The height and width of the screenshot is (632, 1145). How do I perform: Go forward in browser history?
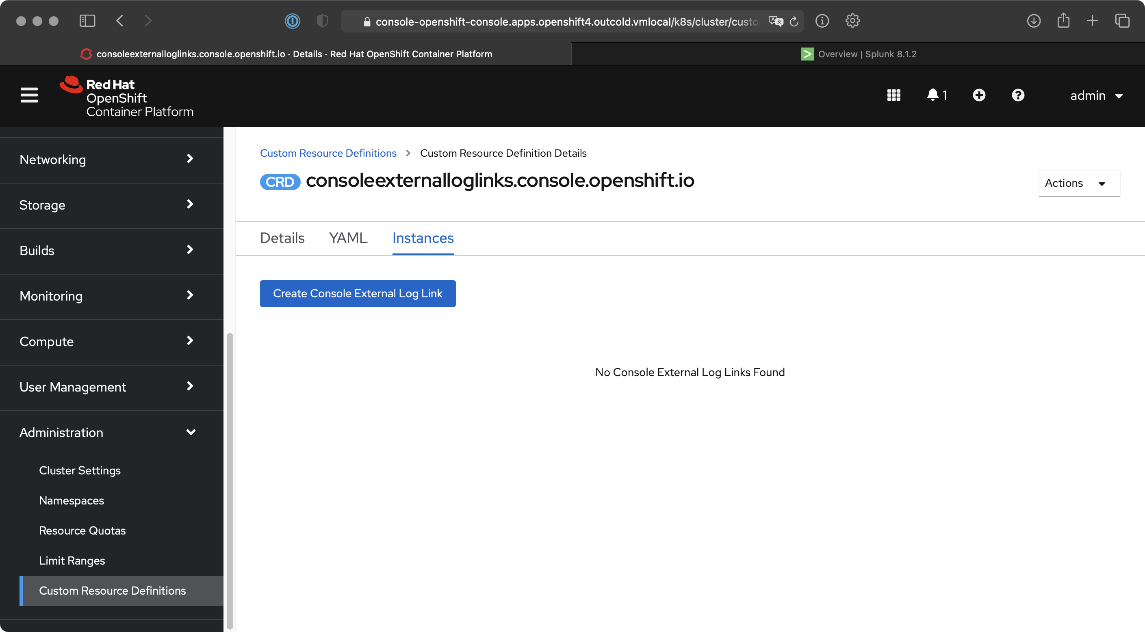point(148,21)
